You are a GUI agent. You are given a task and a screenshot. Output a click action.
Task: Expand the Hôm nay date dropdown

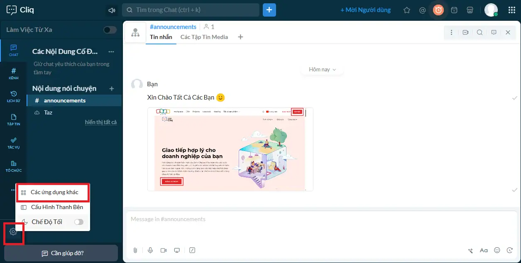pyautogui.click(x=322, y=69)
